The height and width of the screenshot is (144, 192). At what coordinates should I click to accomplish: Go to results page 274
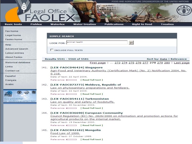tap(125, 63)
